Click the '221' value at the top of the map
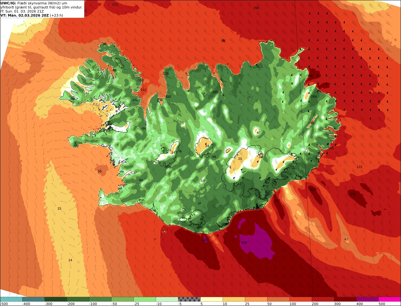 point(115,4)
